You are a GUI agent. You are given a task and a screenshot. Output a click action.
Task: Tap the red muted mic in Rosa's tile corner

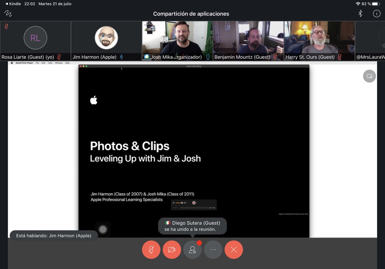tap(6, 26)
